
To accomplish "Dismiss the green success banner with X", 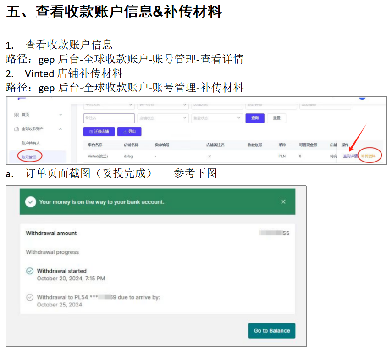I will click(x=283, y=202).
